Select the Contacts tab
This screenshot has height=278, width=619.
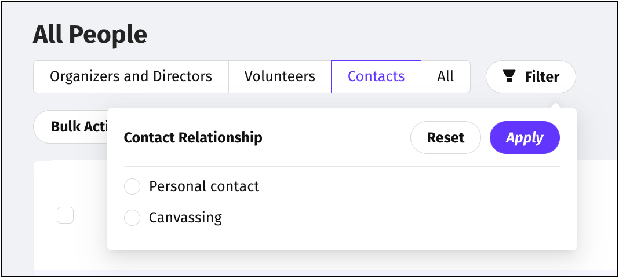[376, 76]
